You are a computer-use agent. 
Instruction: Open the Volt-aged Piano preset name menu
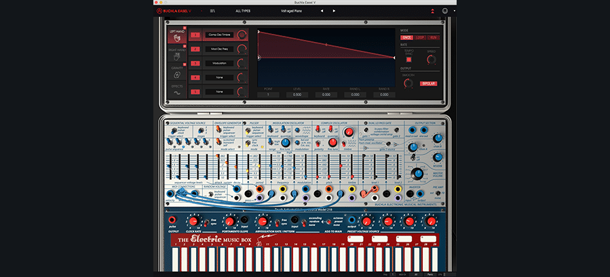[x=291, y=11]
